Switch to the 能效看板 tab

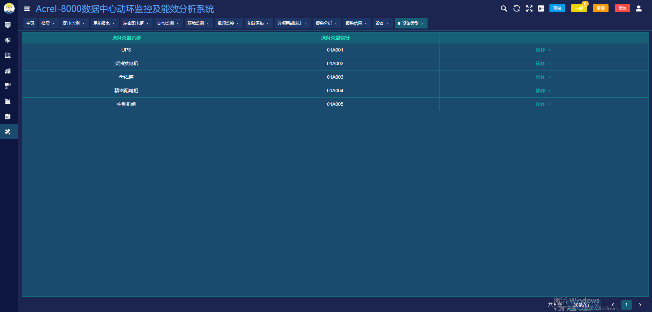[x=256, y=23]
